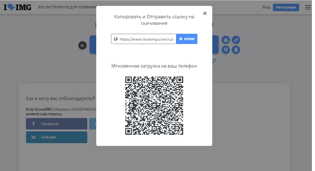The image size is (315, 171).
Task: Save to Dropbox icon
Action: tap(226, 50)
